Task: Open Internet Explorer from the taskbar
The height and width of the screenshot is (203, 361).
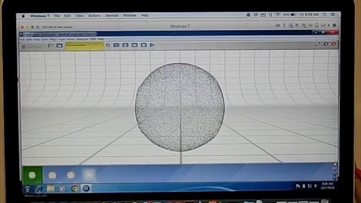Action: (39, 189)
